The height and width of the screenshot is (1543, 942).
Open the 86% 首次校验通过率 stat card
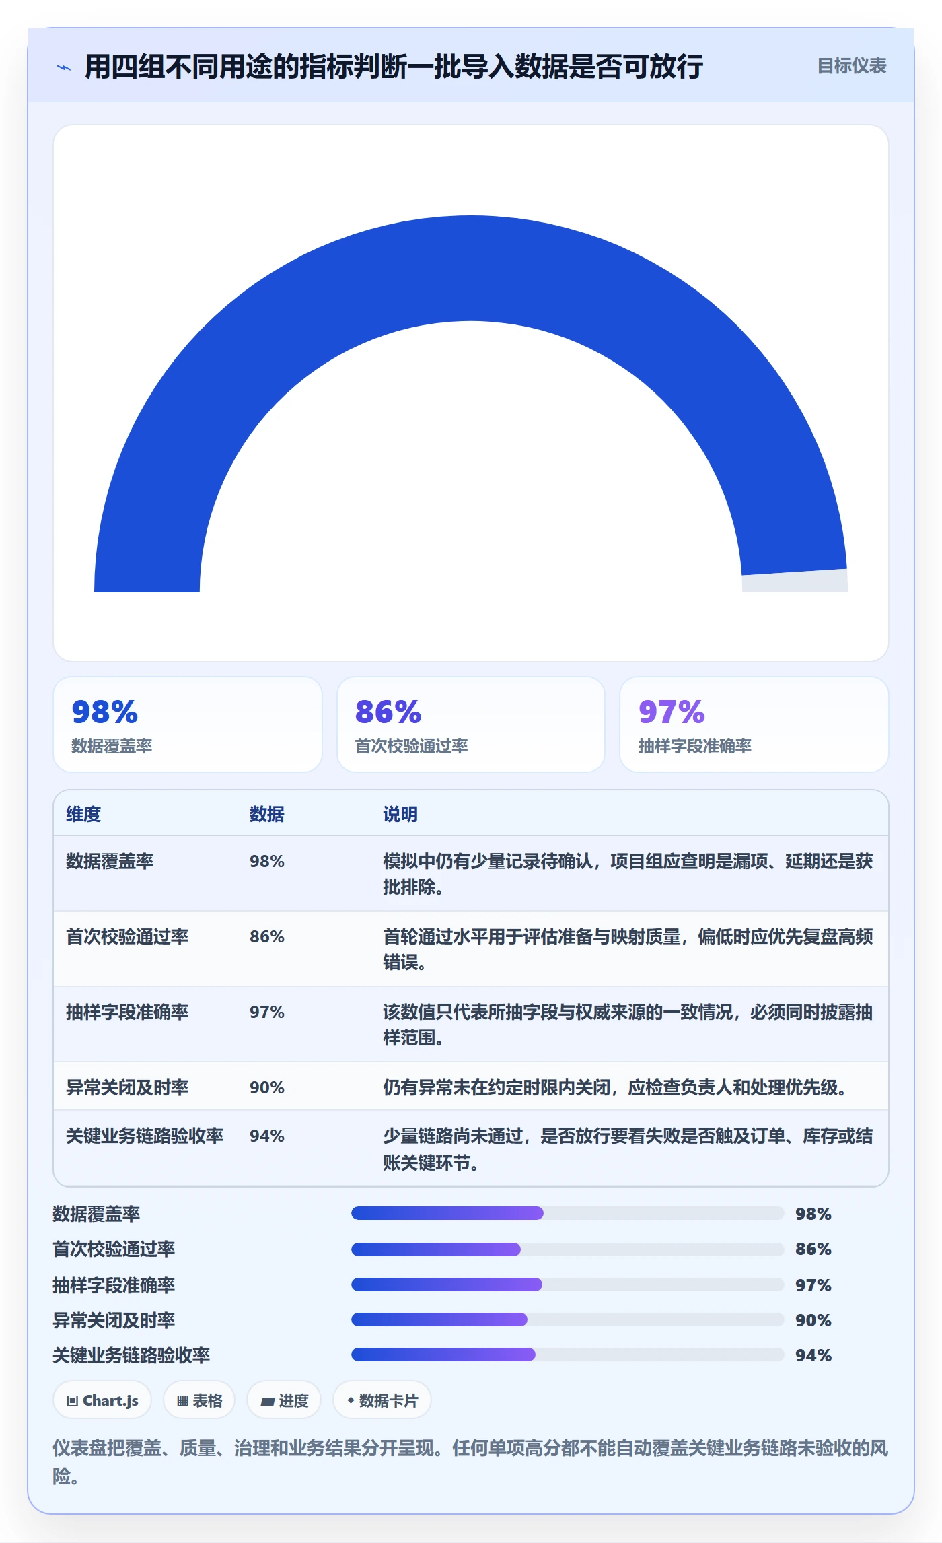tap(470, 724)
